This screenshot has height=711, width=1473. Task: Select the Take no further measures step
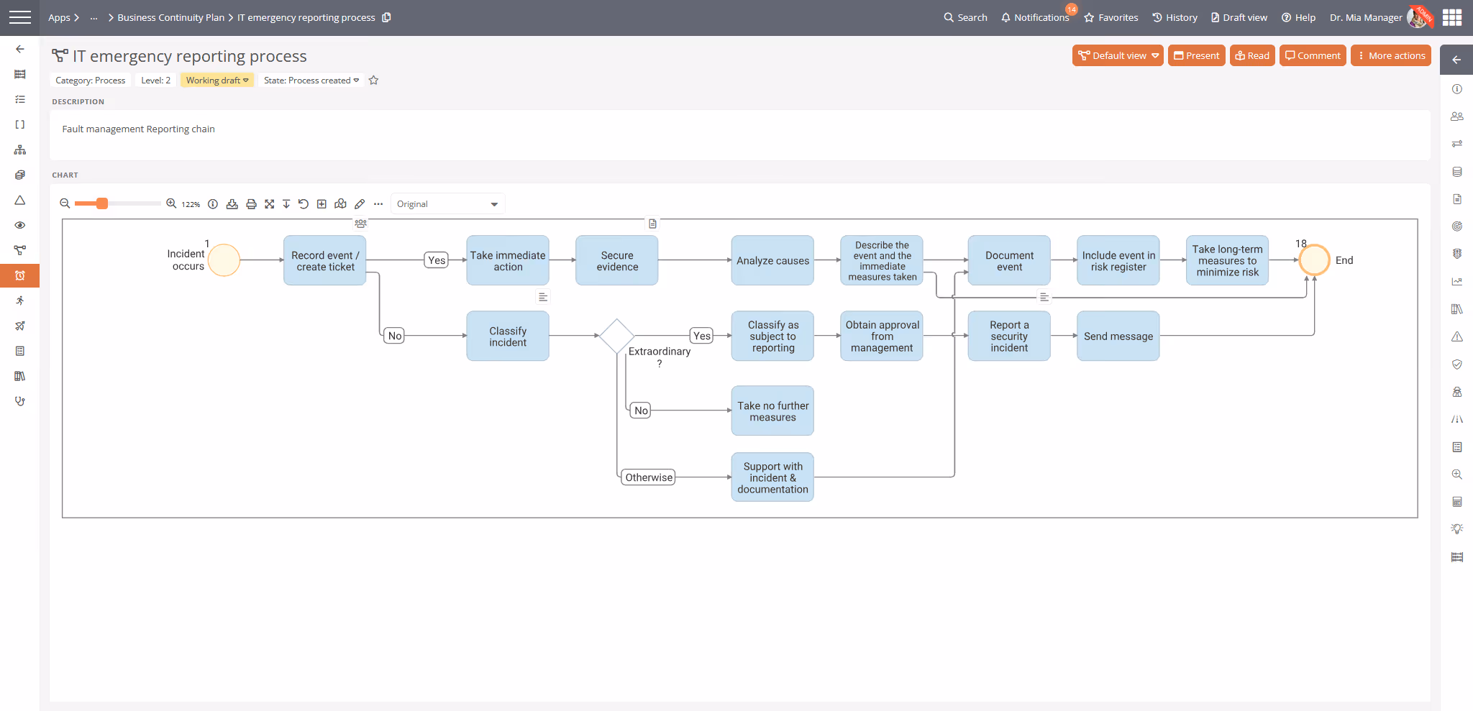[x=773, y=411]
